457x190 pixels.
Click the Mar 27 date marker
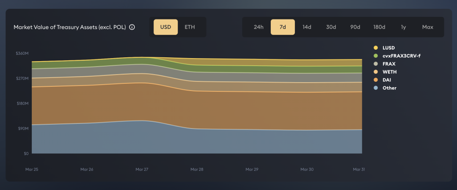coord(142,169)
